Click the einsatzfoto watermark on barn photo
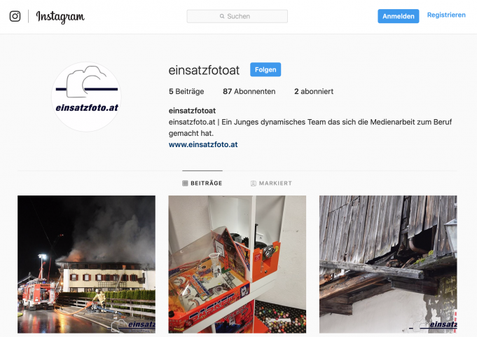Image resolution: width=477 pixels, height=337 pixels. coord(434,326)
